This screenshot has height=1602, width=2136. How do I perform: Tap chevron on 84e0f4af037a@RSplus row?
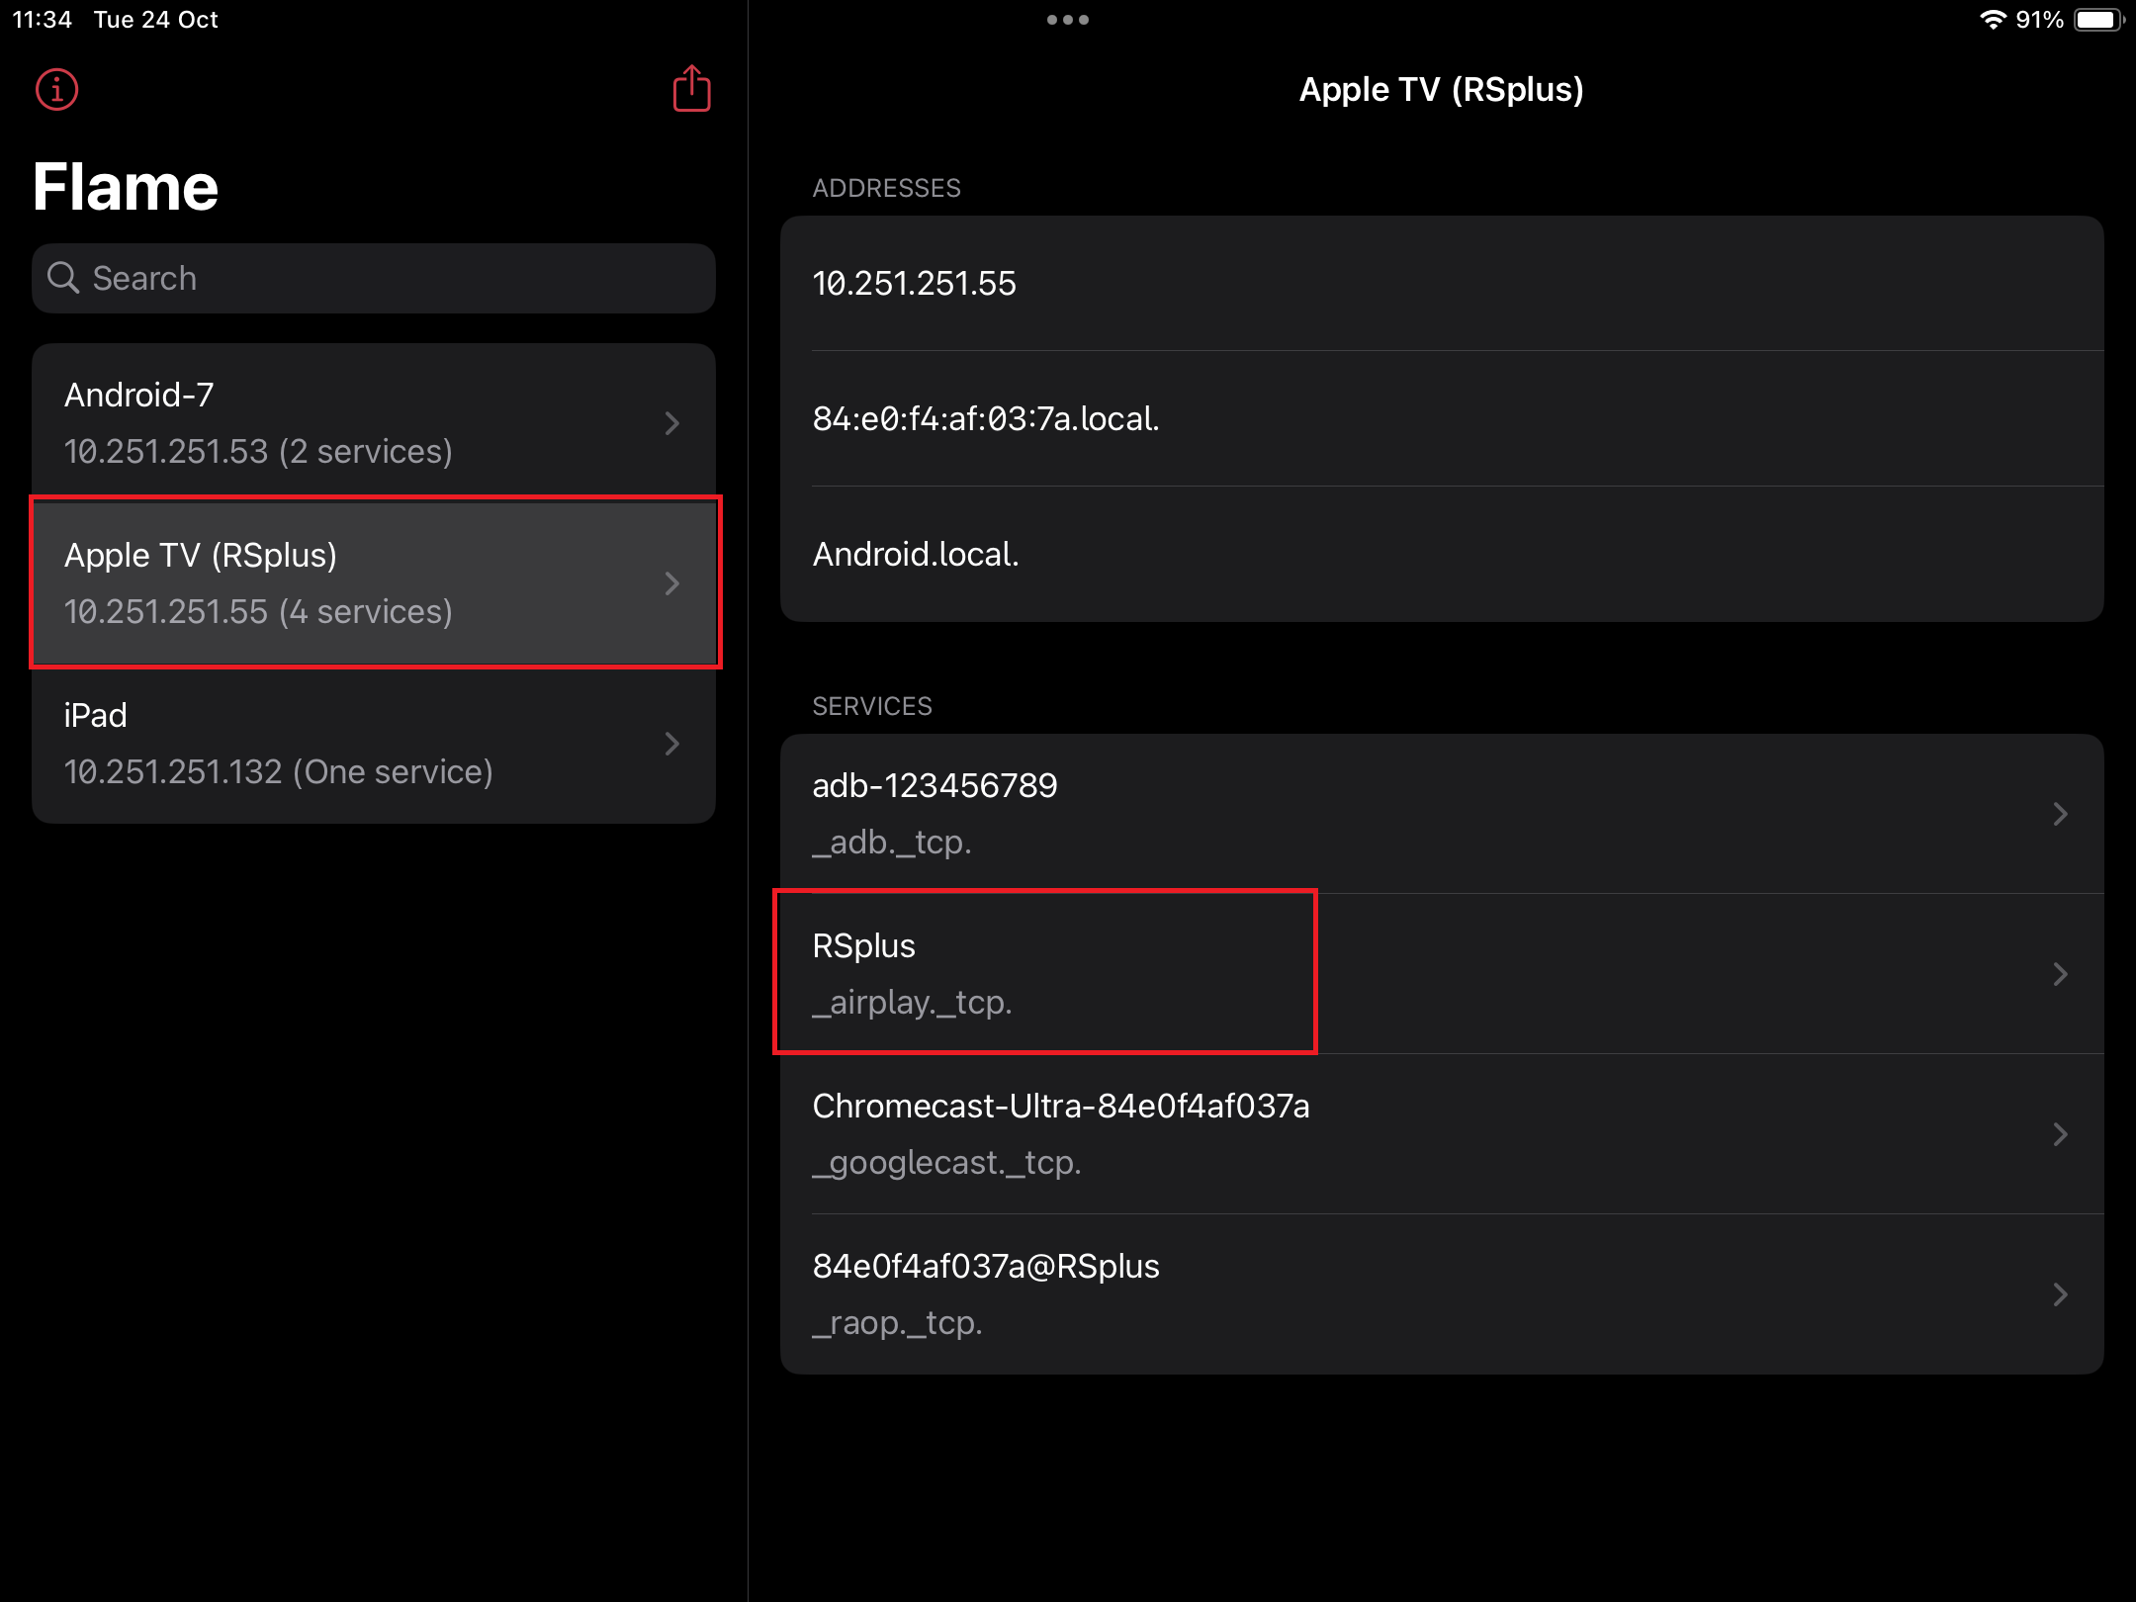(x=2060, y=1294)
